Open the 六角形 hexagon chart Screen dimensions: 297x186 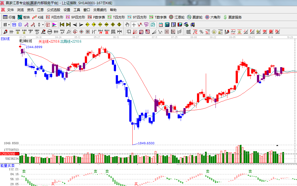213,17
